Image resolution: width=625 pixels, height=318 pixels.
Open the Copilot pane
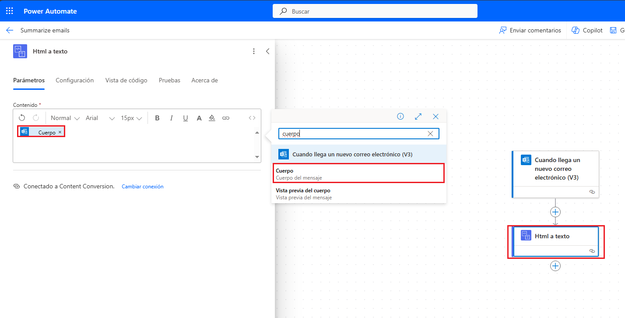click(587, 30)
